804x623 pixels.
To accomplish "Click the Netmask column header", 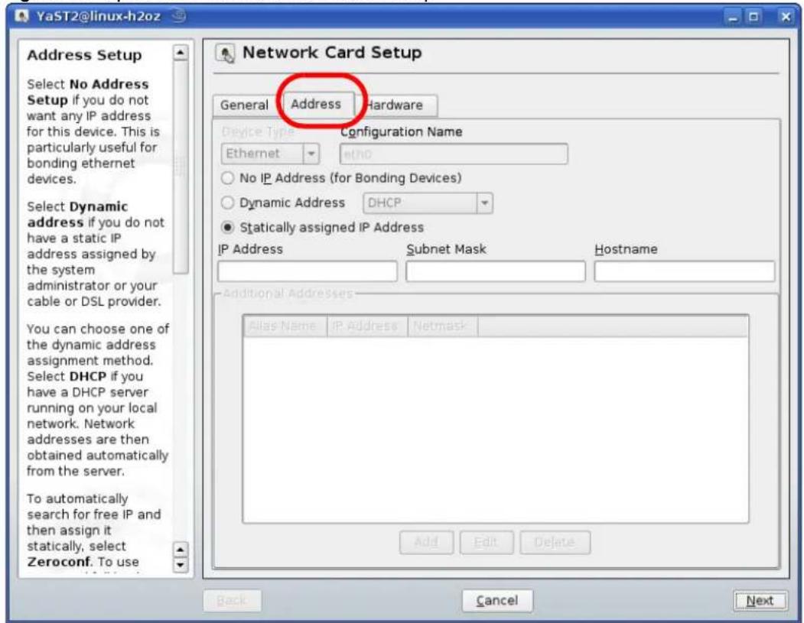I will 442,326.
